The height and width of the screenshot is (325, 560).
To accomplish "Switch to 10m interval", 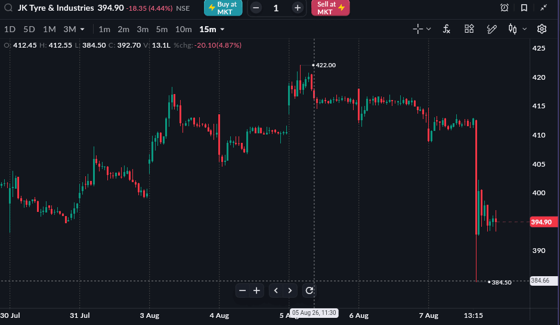I will pos(183,29).
